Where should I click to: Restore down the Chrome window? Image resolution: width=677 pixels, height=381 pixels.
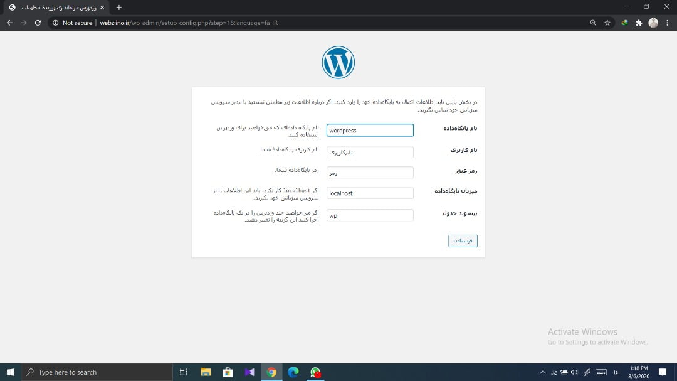(646, 6)
